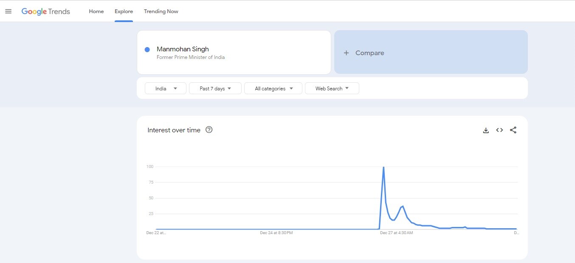Open the embed code icon

tap(499, 130)
